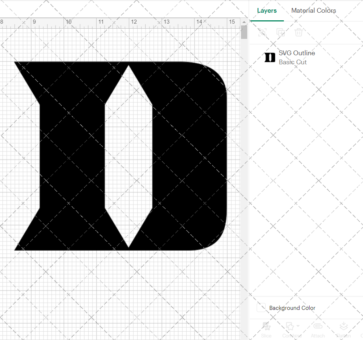Open the Background Color swatch
363x340 pixels.
click(261, 308)
